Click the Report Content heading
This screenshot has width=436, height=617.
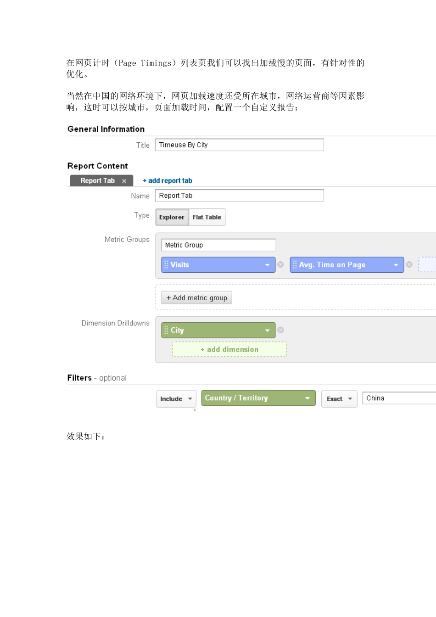pyautogui.click(x=98, y=166)
